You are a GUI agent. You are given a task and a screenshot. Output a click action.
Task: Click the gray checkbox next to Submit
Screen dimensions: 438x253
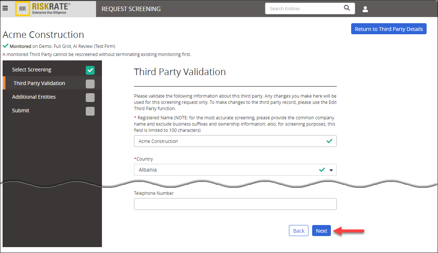click(x=90, y=110)
